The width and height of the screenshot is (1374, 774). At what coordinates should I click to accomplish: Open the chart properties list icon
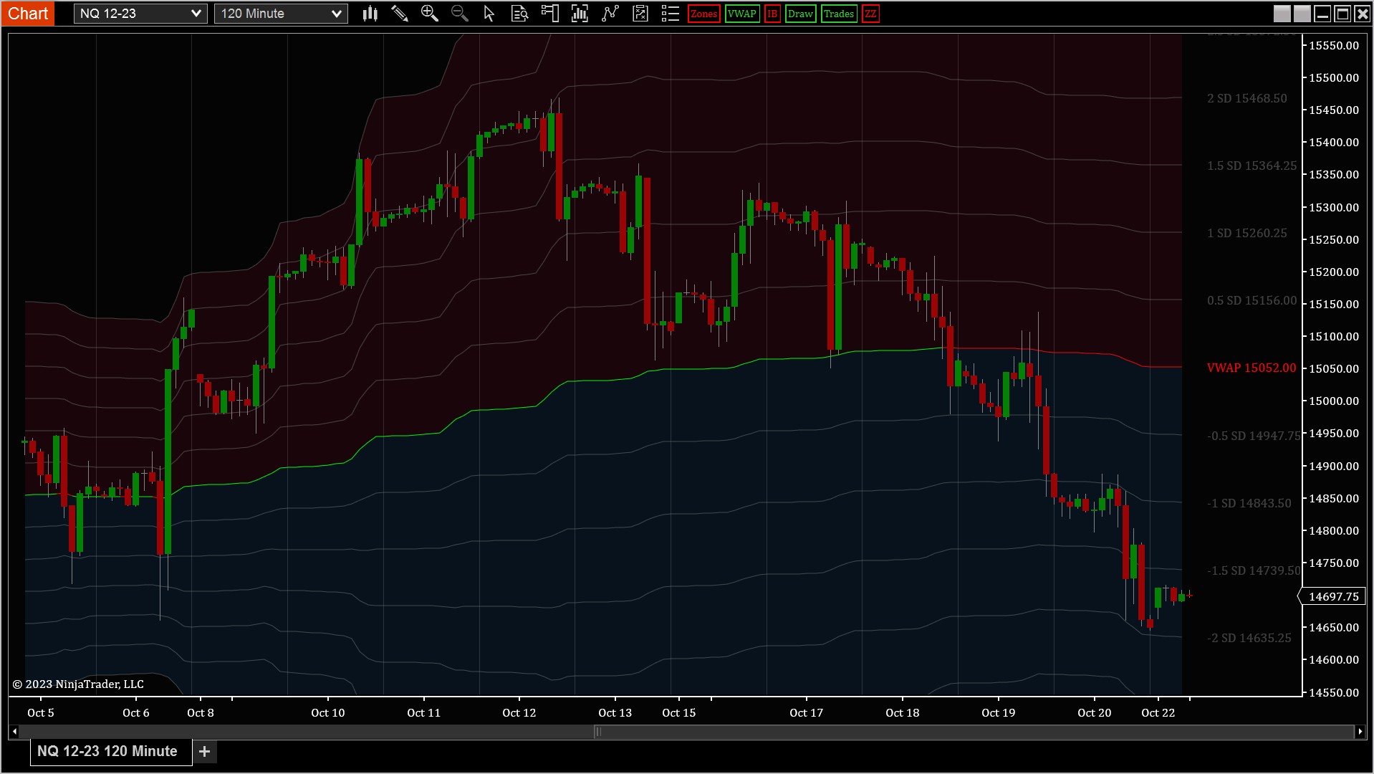click(x=670, y=14)
